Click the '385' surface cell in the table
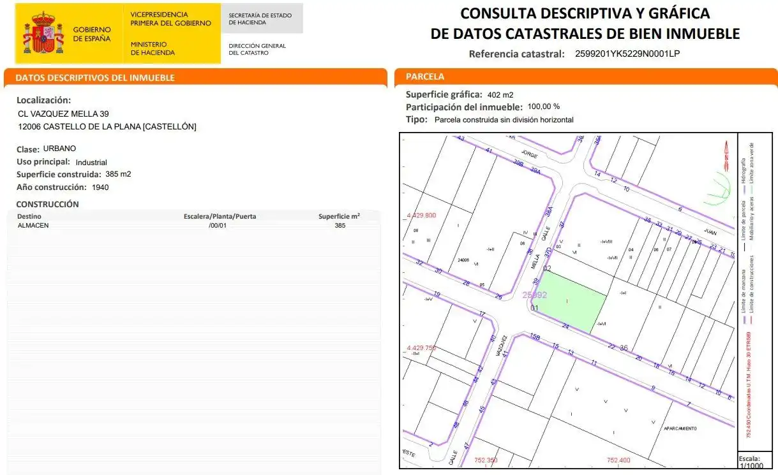The height and width of the screenshot is (475, 778). [x=340, y=225]
